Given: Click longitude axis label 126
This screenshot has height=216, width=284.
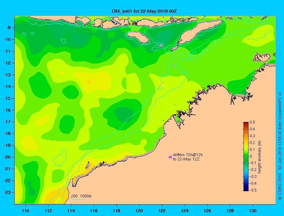Looking at the screenshot, I should [x=207, y=211].
